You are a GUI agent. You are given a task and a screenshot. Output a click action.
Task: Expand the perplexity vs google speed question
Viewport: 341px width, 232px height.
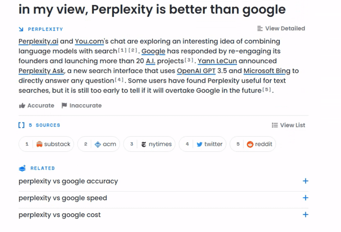point(305,198)
